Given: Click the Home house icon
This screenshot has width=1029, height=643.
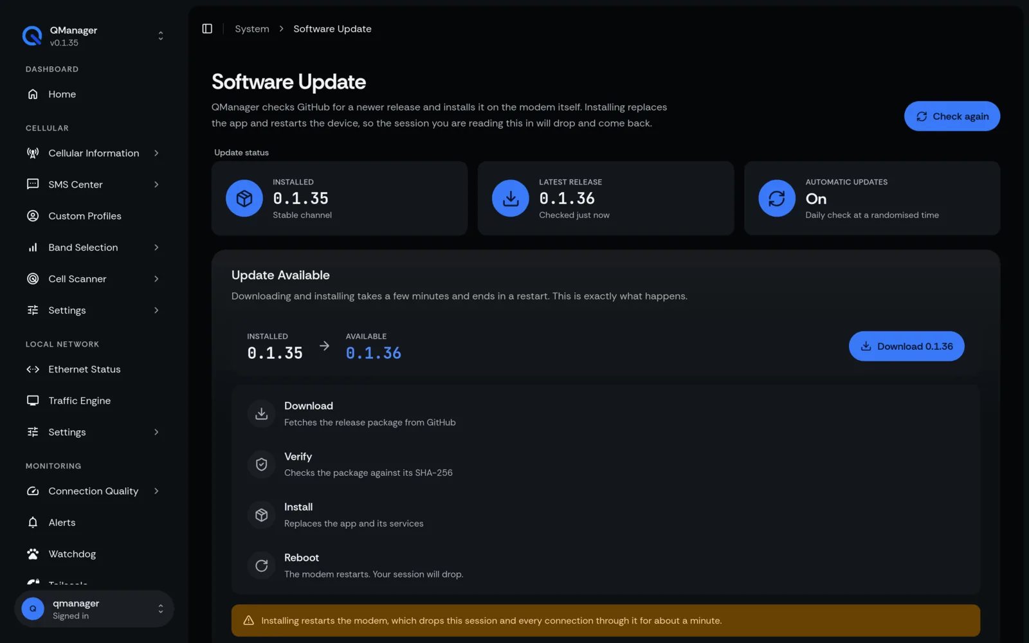Looking at the screenshot, I should [x=33, y=94].
